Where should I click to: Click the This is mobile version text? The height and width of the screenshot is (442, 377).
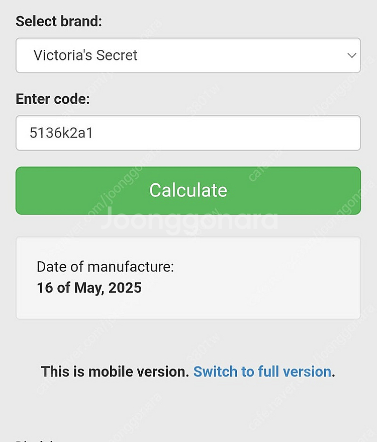coord(115,372)
